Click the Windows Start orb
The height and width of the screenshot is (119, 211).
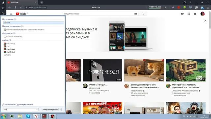3,116
